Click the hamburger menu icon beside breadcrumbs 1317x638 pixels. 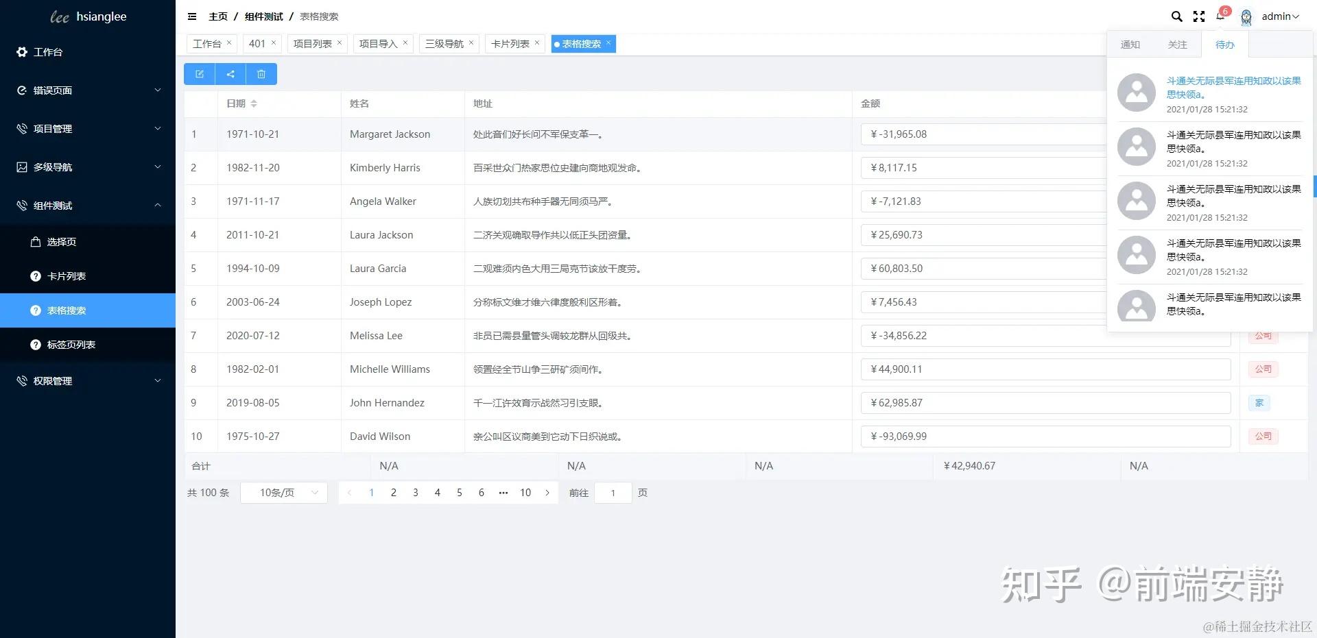click(x=192, y=16)
